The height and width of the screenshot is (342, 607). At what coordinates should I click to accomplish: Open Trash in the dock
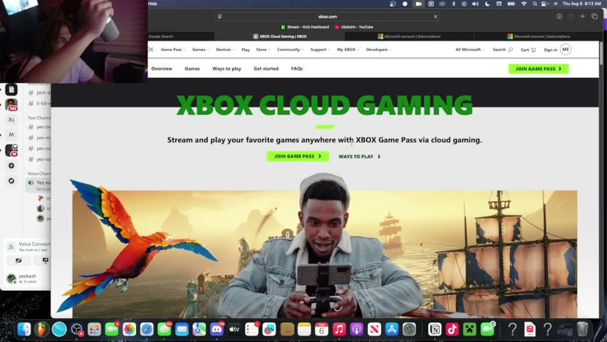coord(583,329)
